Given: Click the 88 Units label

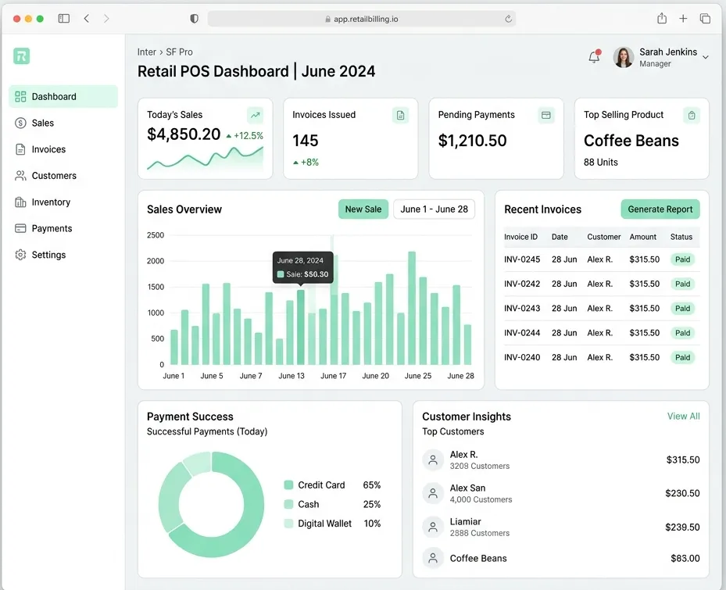Looking at the screenshot, I should tap(600, 162).
